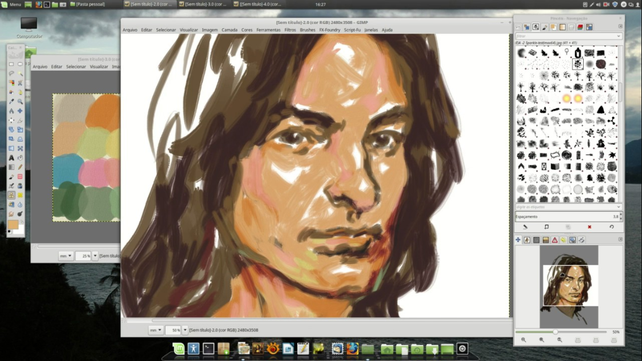This screenshot has width=642, height=361.
Task: Open Firefox from the dock
Action: [x=352, y=348]
